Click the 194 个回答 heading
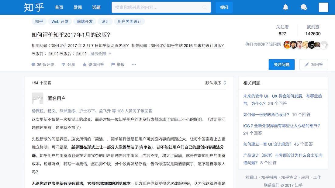This screenshot has height=188, width=335. tap(41, 83)
